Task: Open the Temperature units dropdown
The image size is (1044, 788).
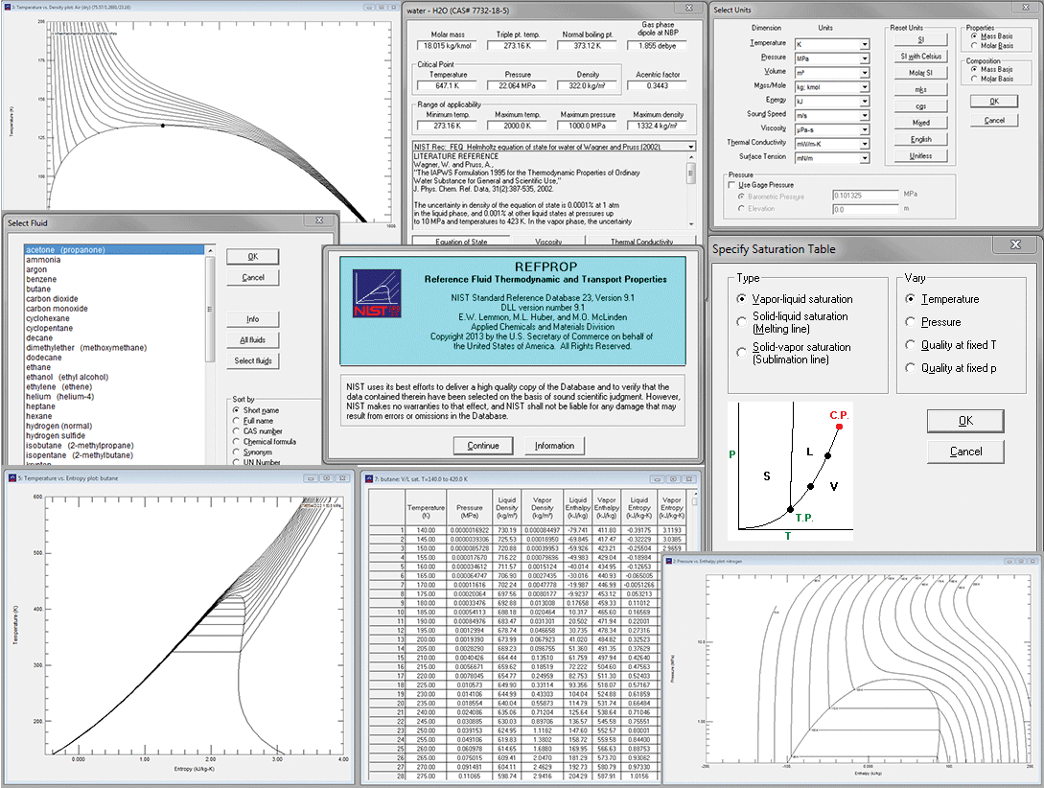Action: click(x=864, y=44)
